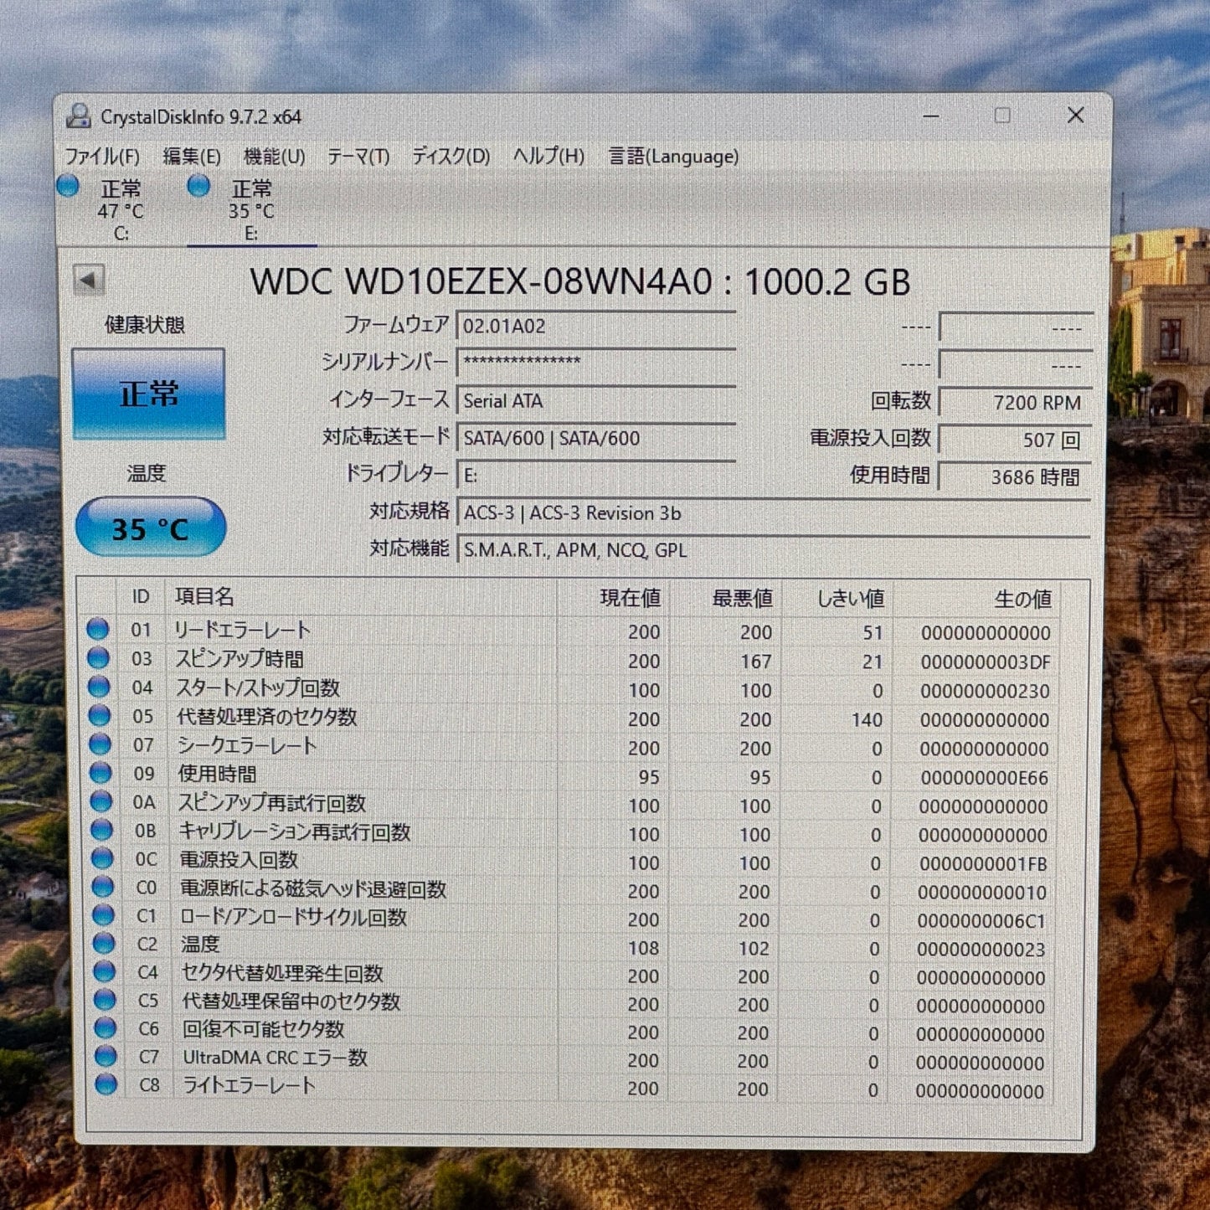Click raw value 000000000E66
The width and height of the screenshot is (1210, 1210).
(984, 778)
